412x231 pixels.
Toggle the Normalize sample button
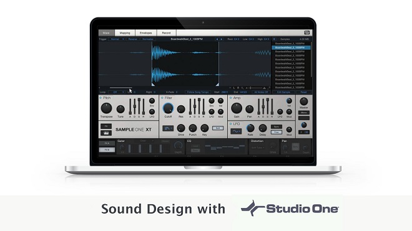pyautogui.click(x=148, y=39)
